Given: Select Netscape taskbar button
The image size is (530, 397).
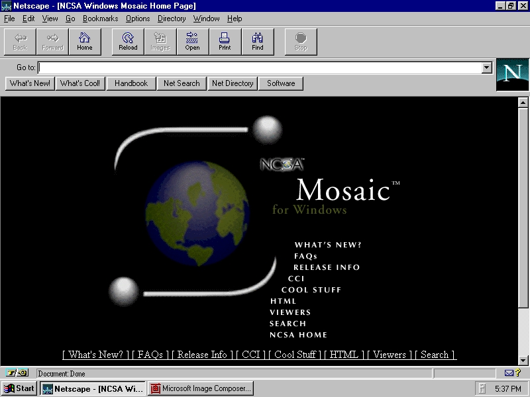Looking at the screenshot, I should (x=93, y=388).
